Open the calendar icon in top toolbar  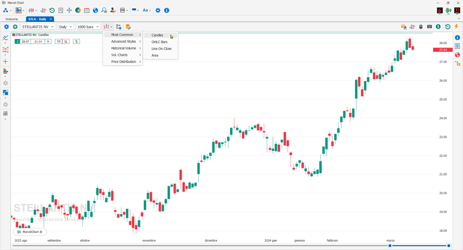(x=86, y=10)
